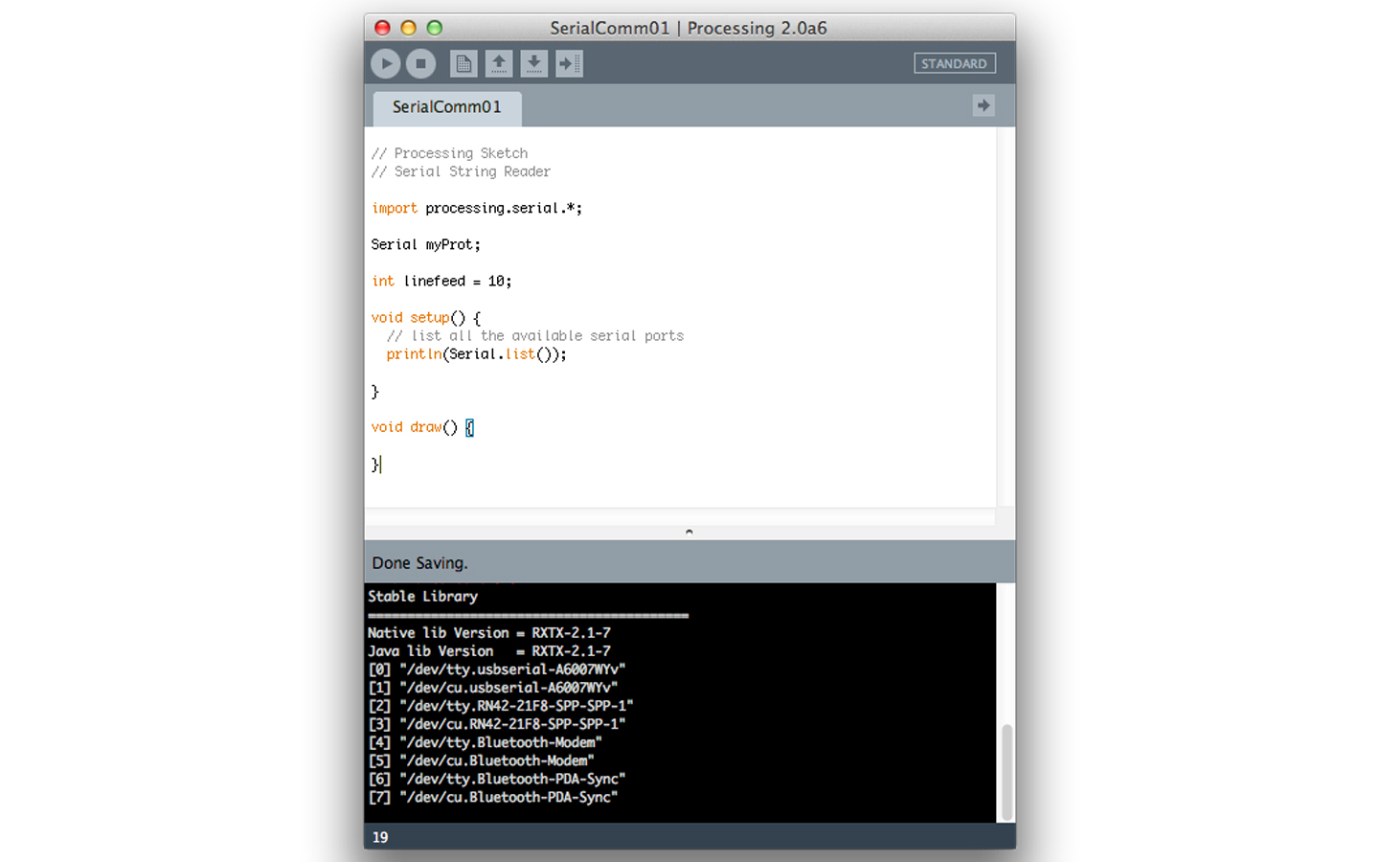The height and width of the screenshot is (862, 1379).
Task: Click the 'import processing.serial.*;' line
Action: (x=477, y=208)
